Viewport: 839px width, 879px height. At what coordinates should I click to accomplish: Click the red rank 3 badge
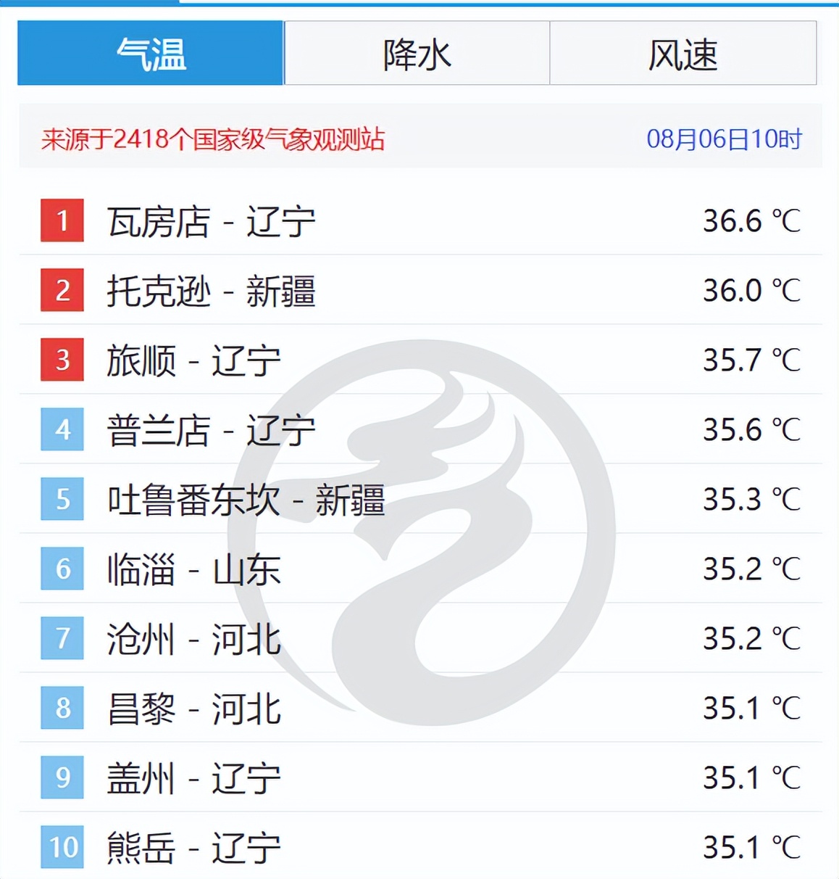click(62, 360)
